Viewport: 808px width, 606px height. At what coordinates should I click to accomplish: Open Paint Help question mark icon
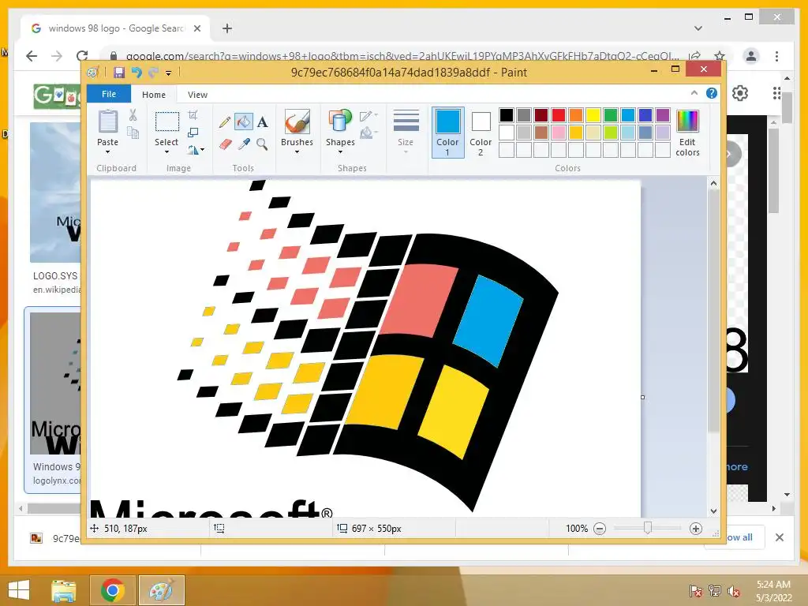[712, 93]
